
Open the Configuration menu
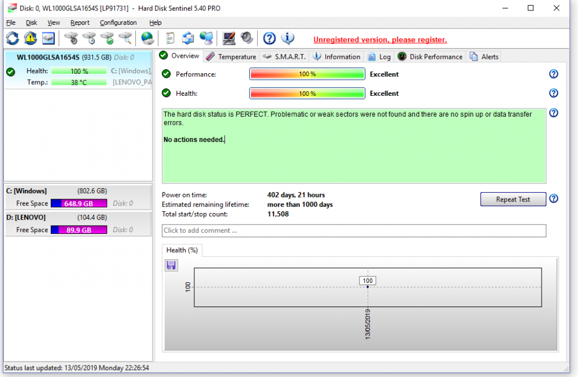pyautogui.click(x=118, y=23)
